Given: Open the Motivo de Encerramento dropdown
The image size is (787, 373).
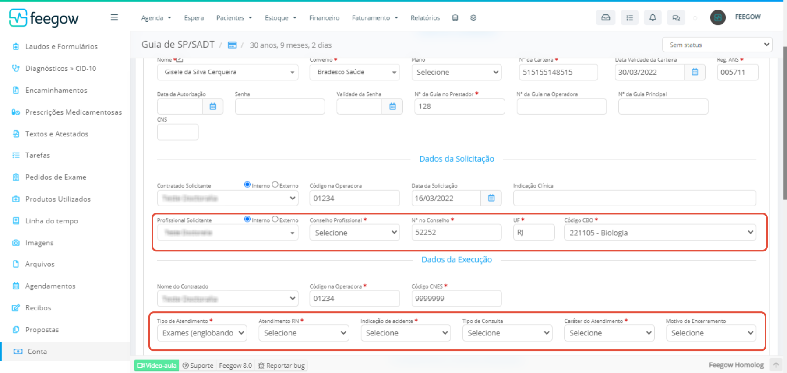Looking at the screenshot, I should [711, 333].
